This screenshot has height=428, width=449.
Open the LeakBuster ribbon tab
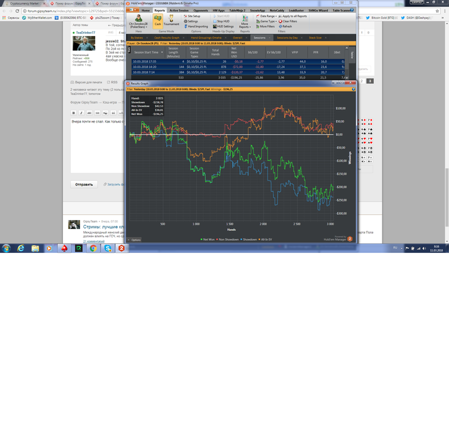tap(296, 10)
